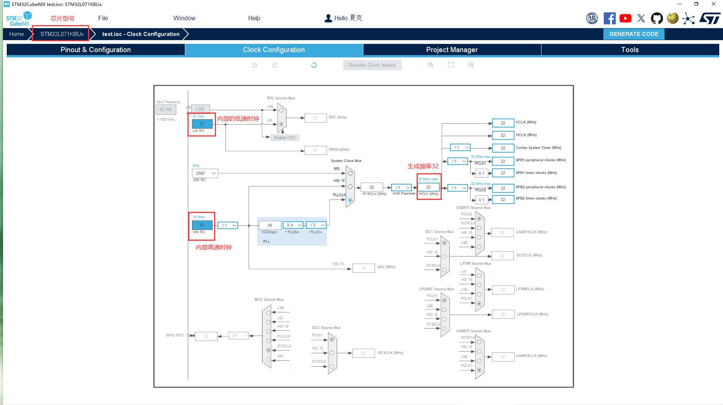The width and height of the screenshot is (723, 405).
Task: Open the MSI RC 2097 dropdown
Action: click(205, 173)
